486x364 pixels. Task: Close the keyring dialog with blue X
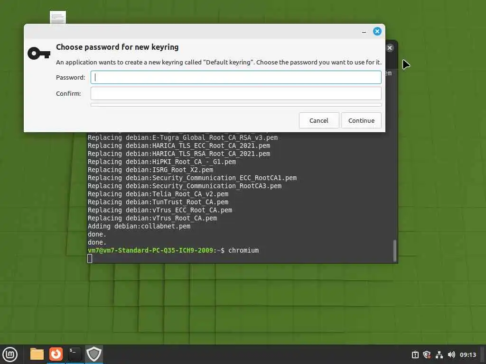click(377, 31)
